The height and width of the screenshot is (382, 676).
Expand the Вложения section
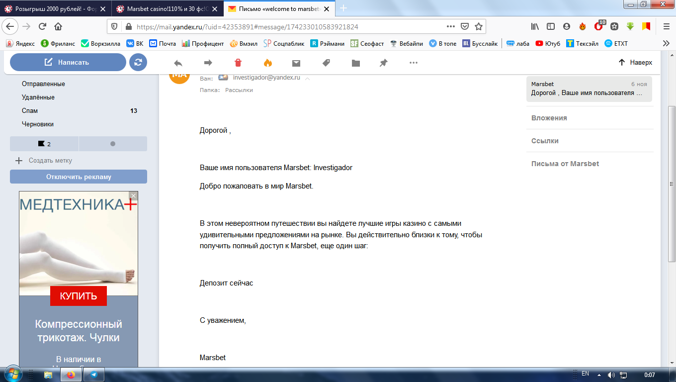coord(549,118)
